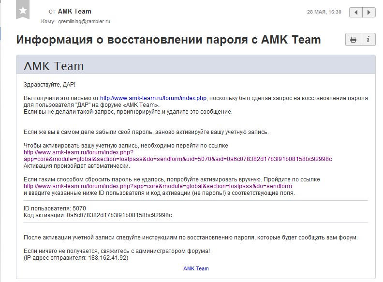Click the email subject heading
Screen dimensions: 383x282
coord(169,40)
